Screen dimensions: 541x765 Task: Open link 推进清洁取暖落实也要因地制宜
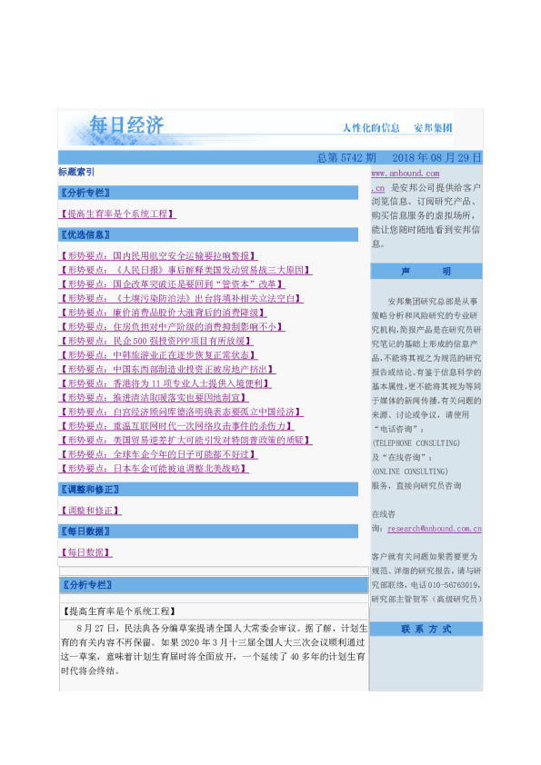tap(154, 398)
